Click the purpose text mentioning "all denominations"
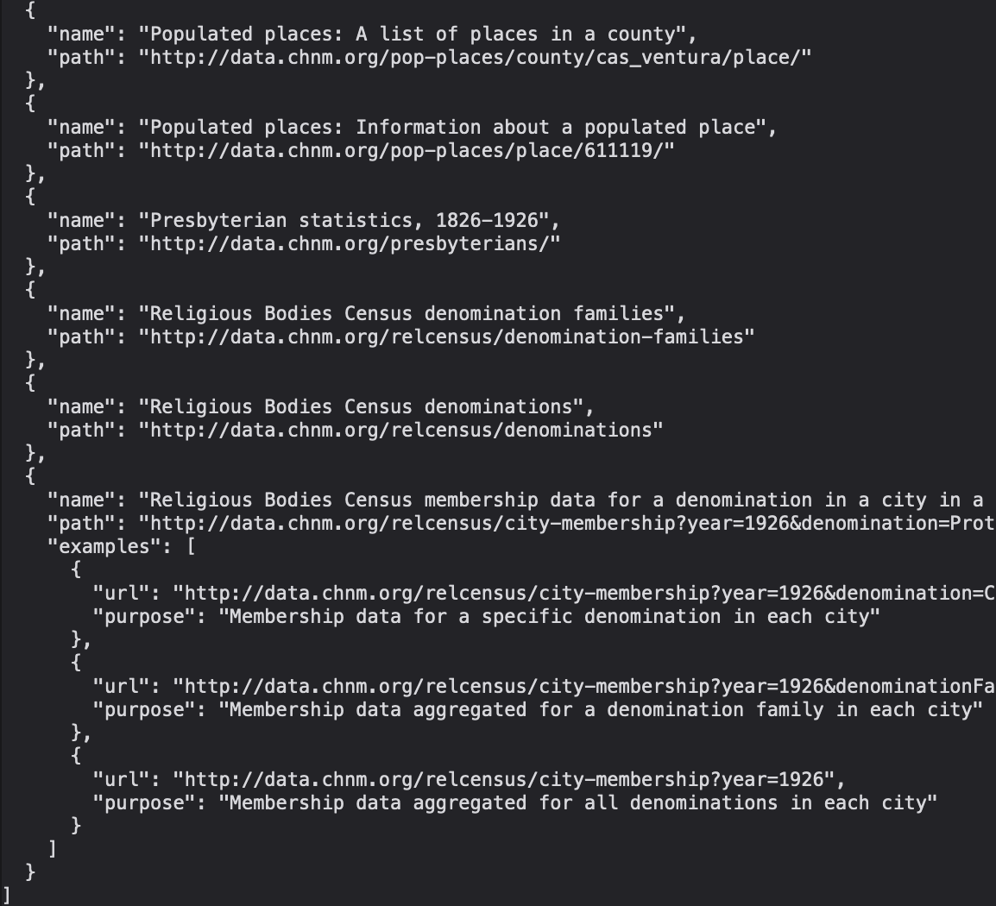The width and height of the screenshot is (996, 906). [577, 802]
